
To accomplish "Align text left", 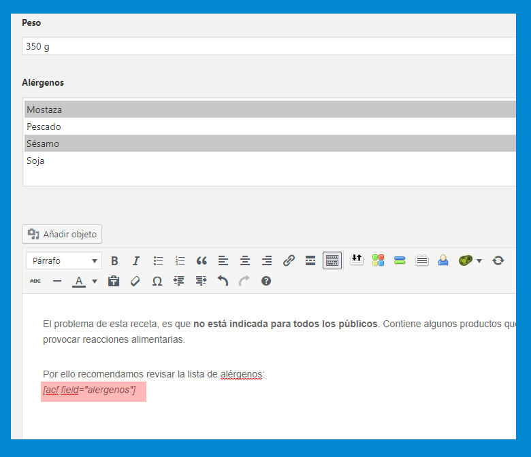I will point(223,261).
